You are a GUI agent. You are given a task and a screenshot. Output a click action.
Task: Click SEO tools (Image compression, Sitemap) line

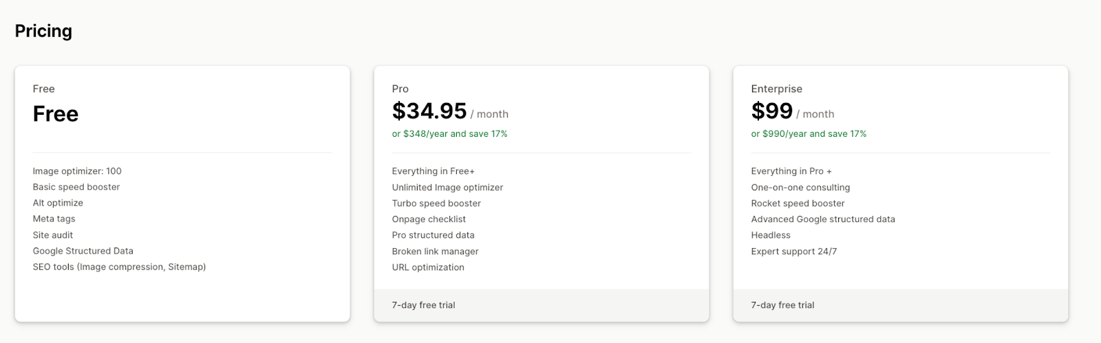point(120,267)
